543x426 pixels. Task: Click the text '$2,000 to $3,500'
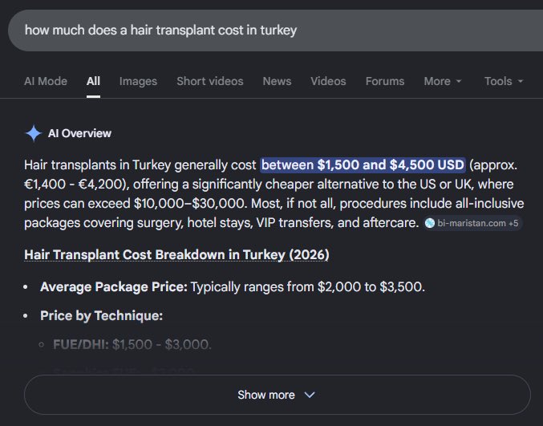pos(370,286)
